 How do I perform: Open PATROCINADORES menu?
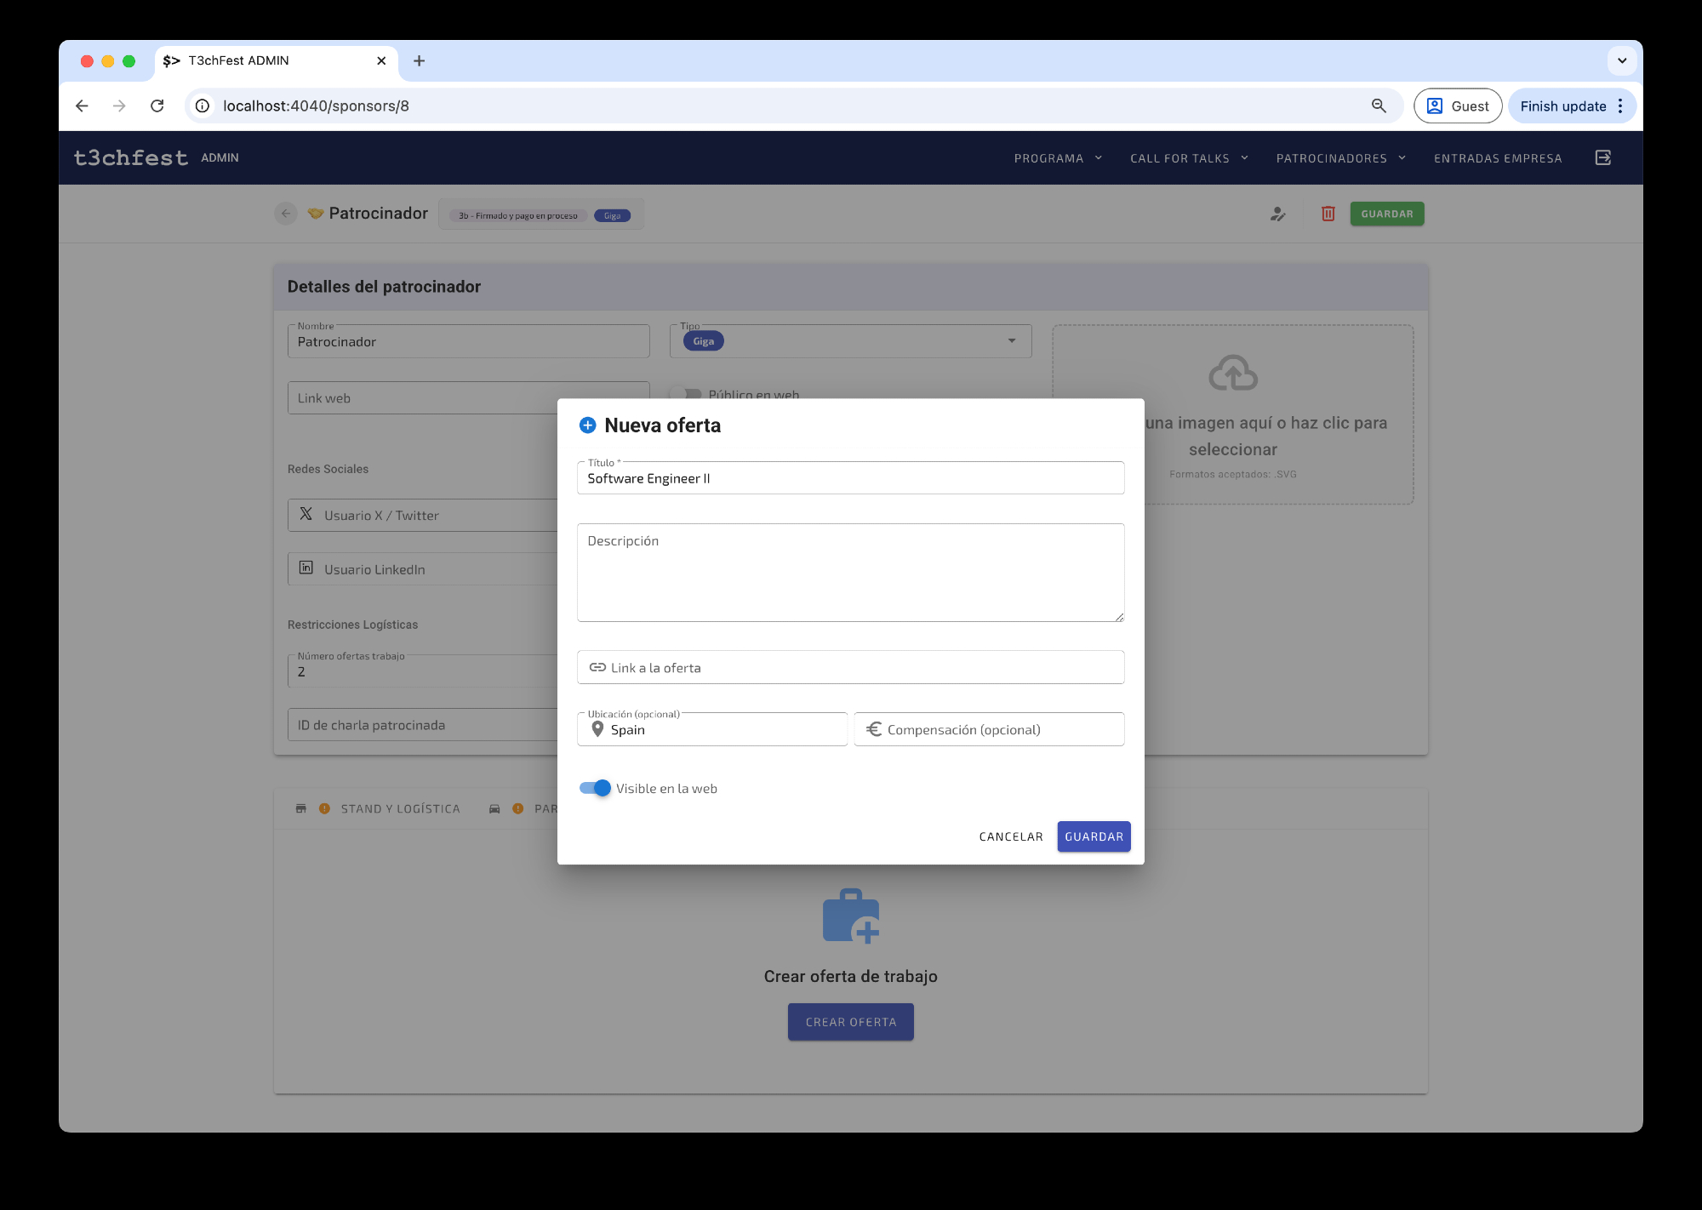(x=1340, y=158)
